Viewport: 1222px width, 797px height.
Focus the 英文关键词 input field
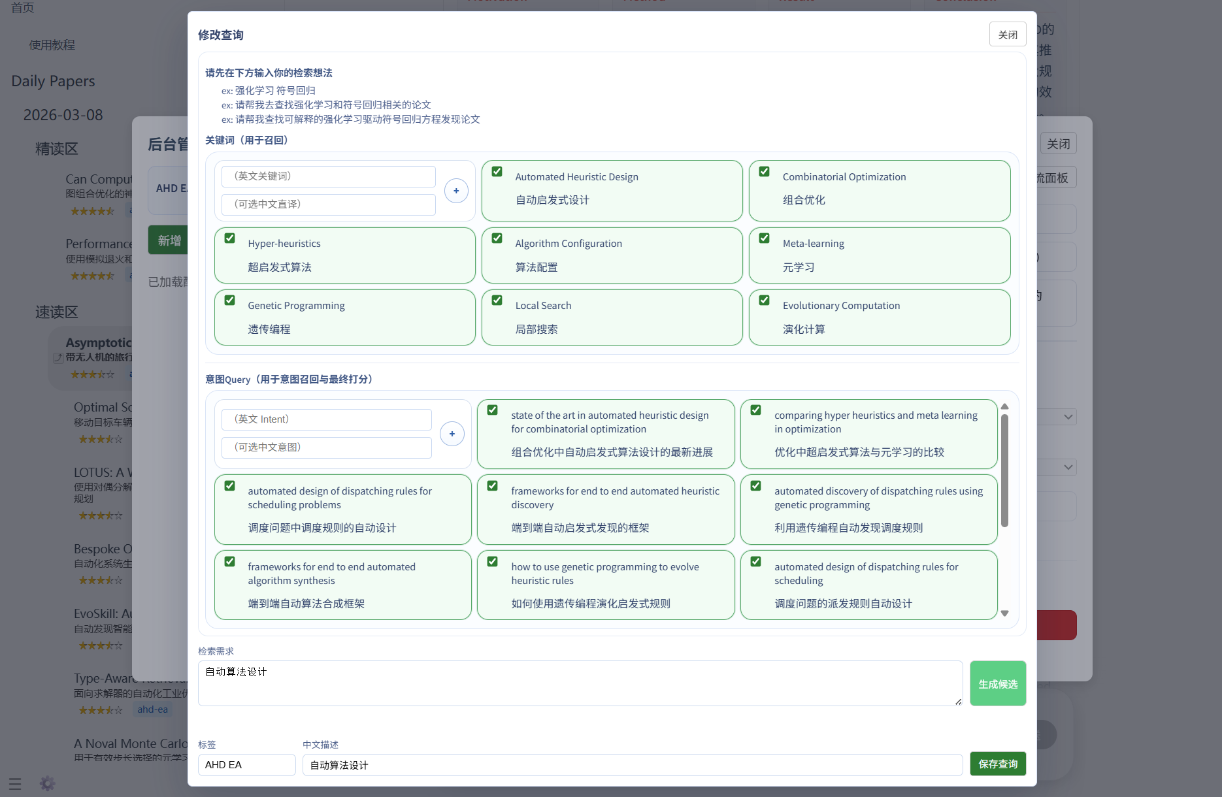coord(329,176)
